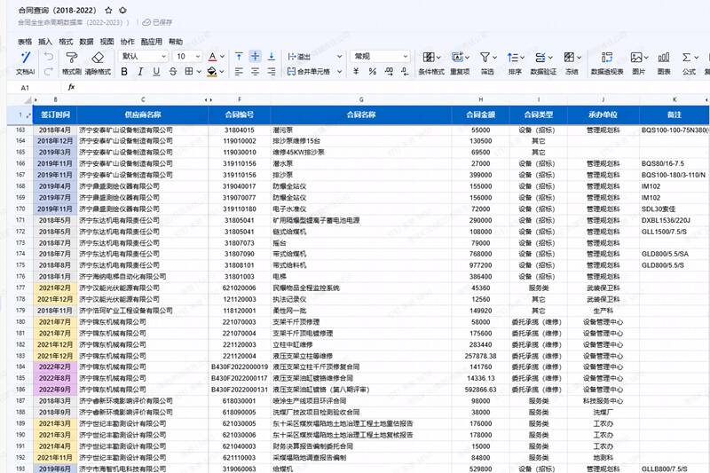Open the font size 10 dropdown
The height and width of the screenshot is (473, 710).
pos(188,56)
